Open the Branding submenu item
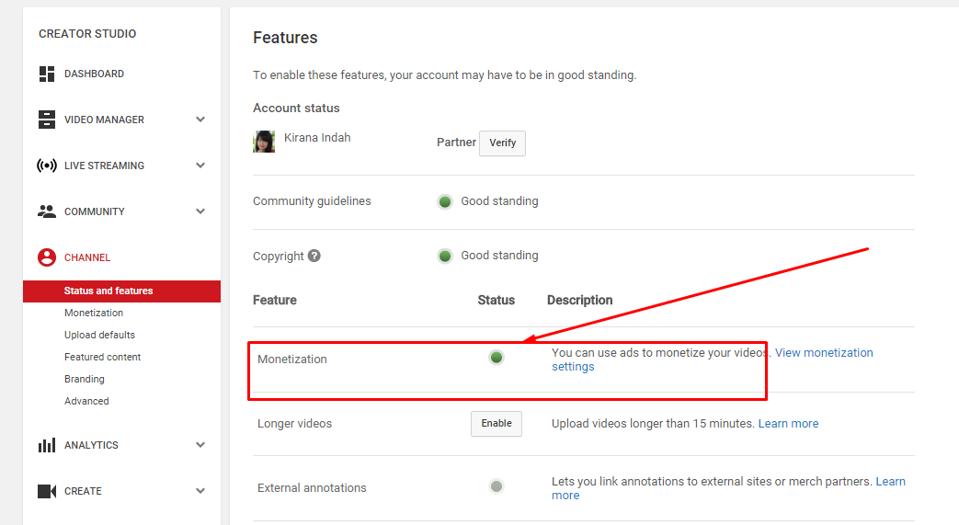This screenshot has height=525, width=959. [x=85, y=379]
